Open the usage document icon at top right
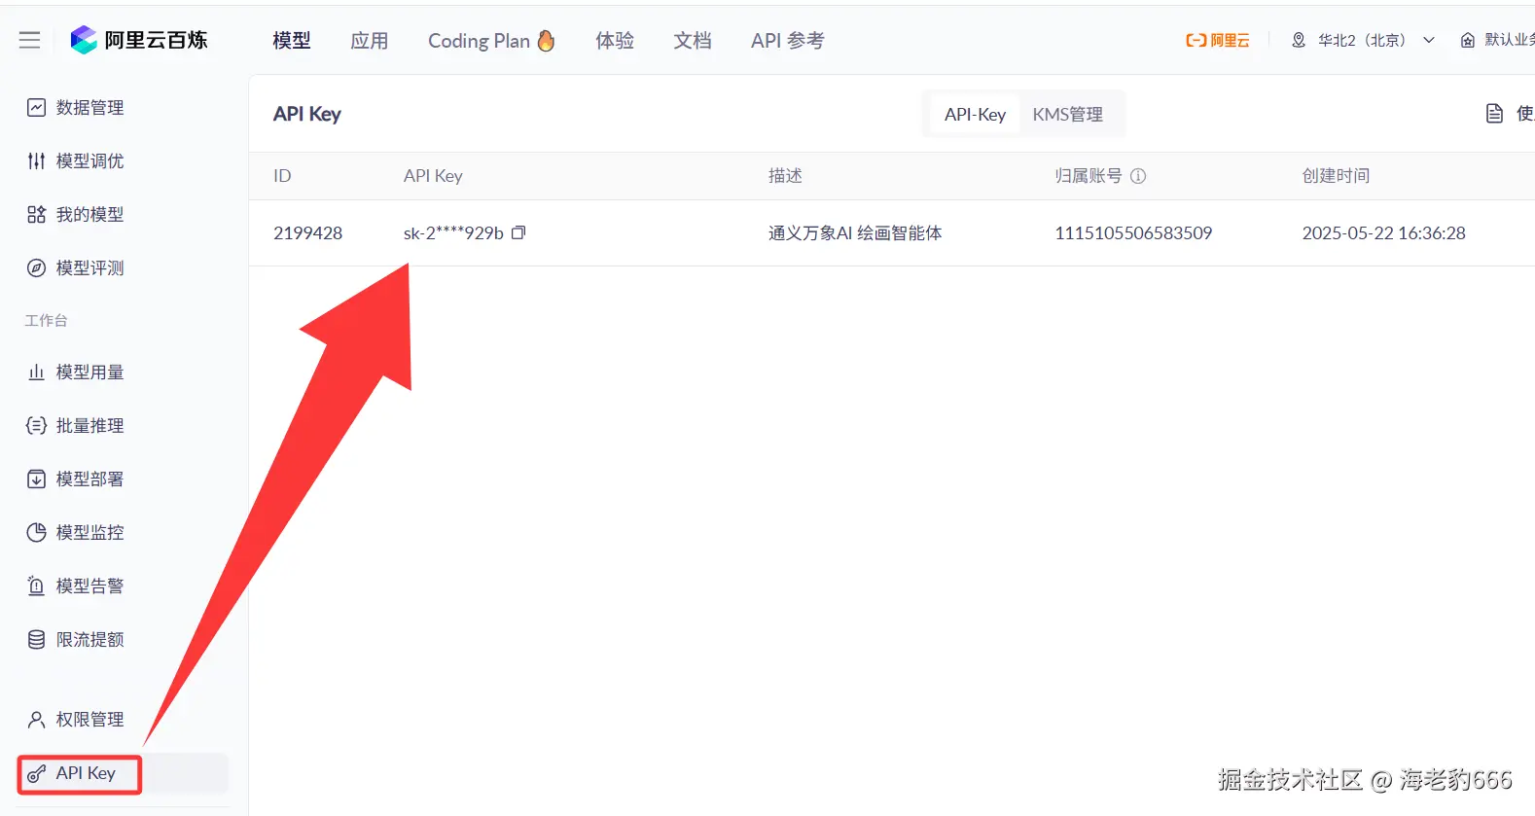This screenshot has height=816, width=1535. pyautogui.click(x=1495, y=114)
